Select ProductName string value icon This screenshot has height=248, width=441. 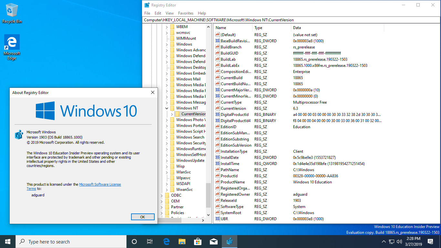[x=218, y=182]
